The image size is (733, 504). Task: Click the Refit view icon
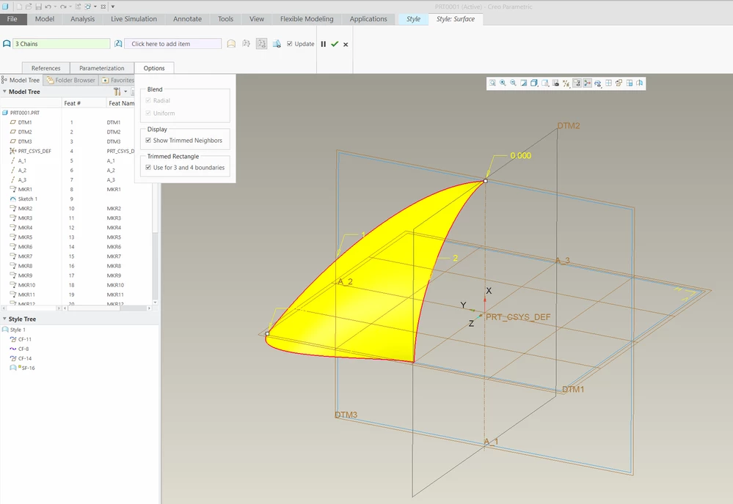(492, 83)
